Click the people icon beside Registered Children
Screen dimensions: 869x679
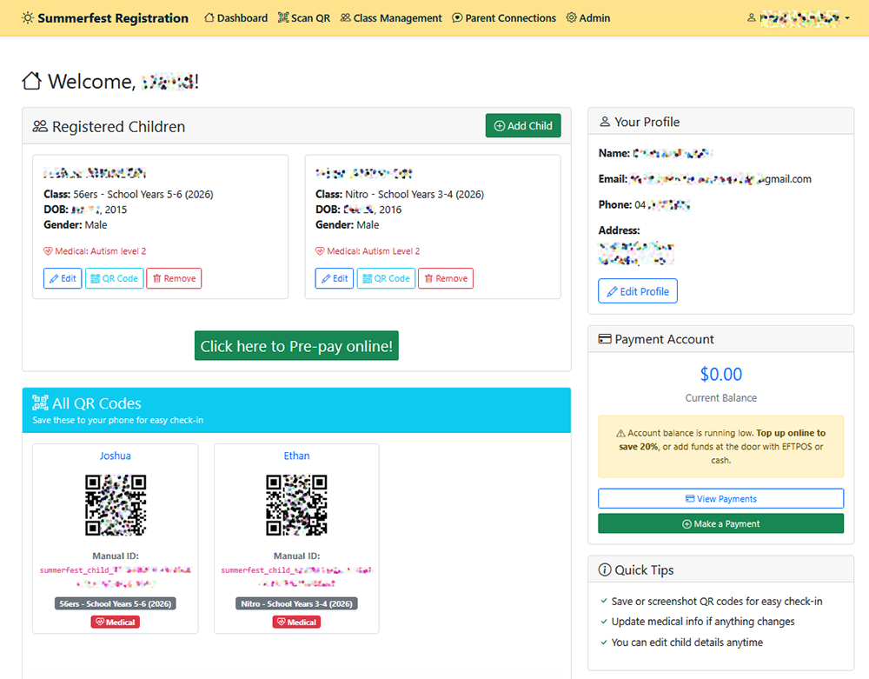pyautogui.click(x=40, y=126)
